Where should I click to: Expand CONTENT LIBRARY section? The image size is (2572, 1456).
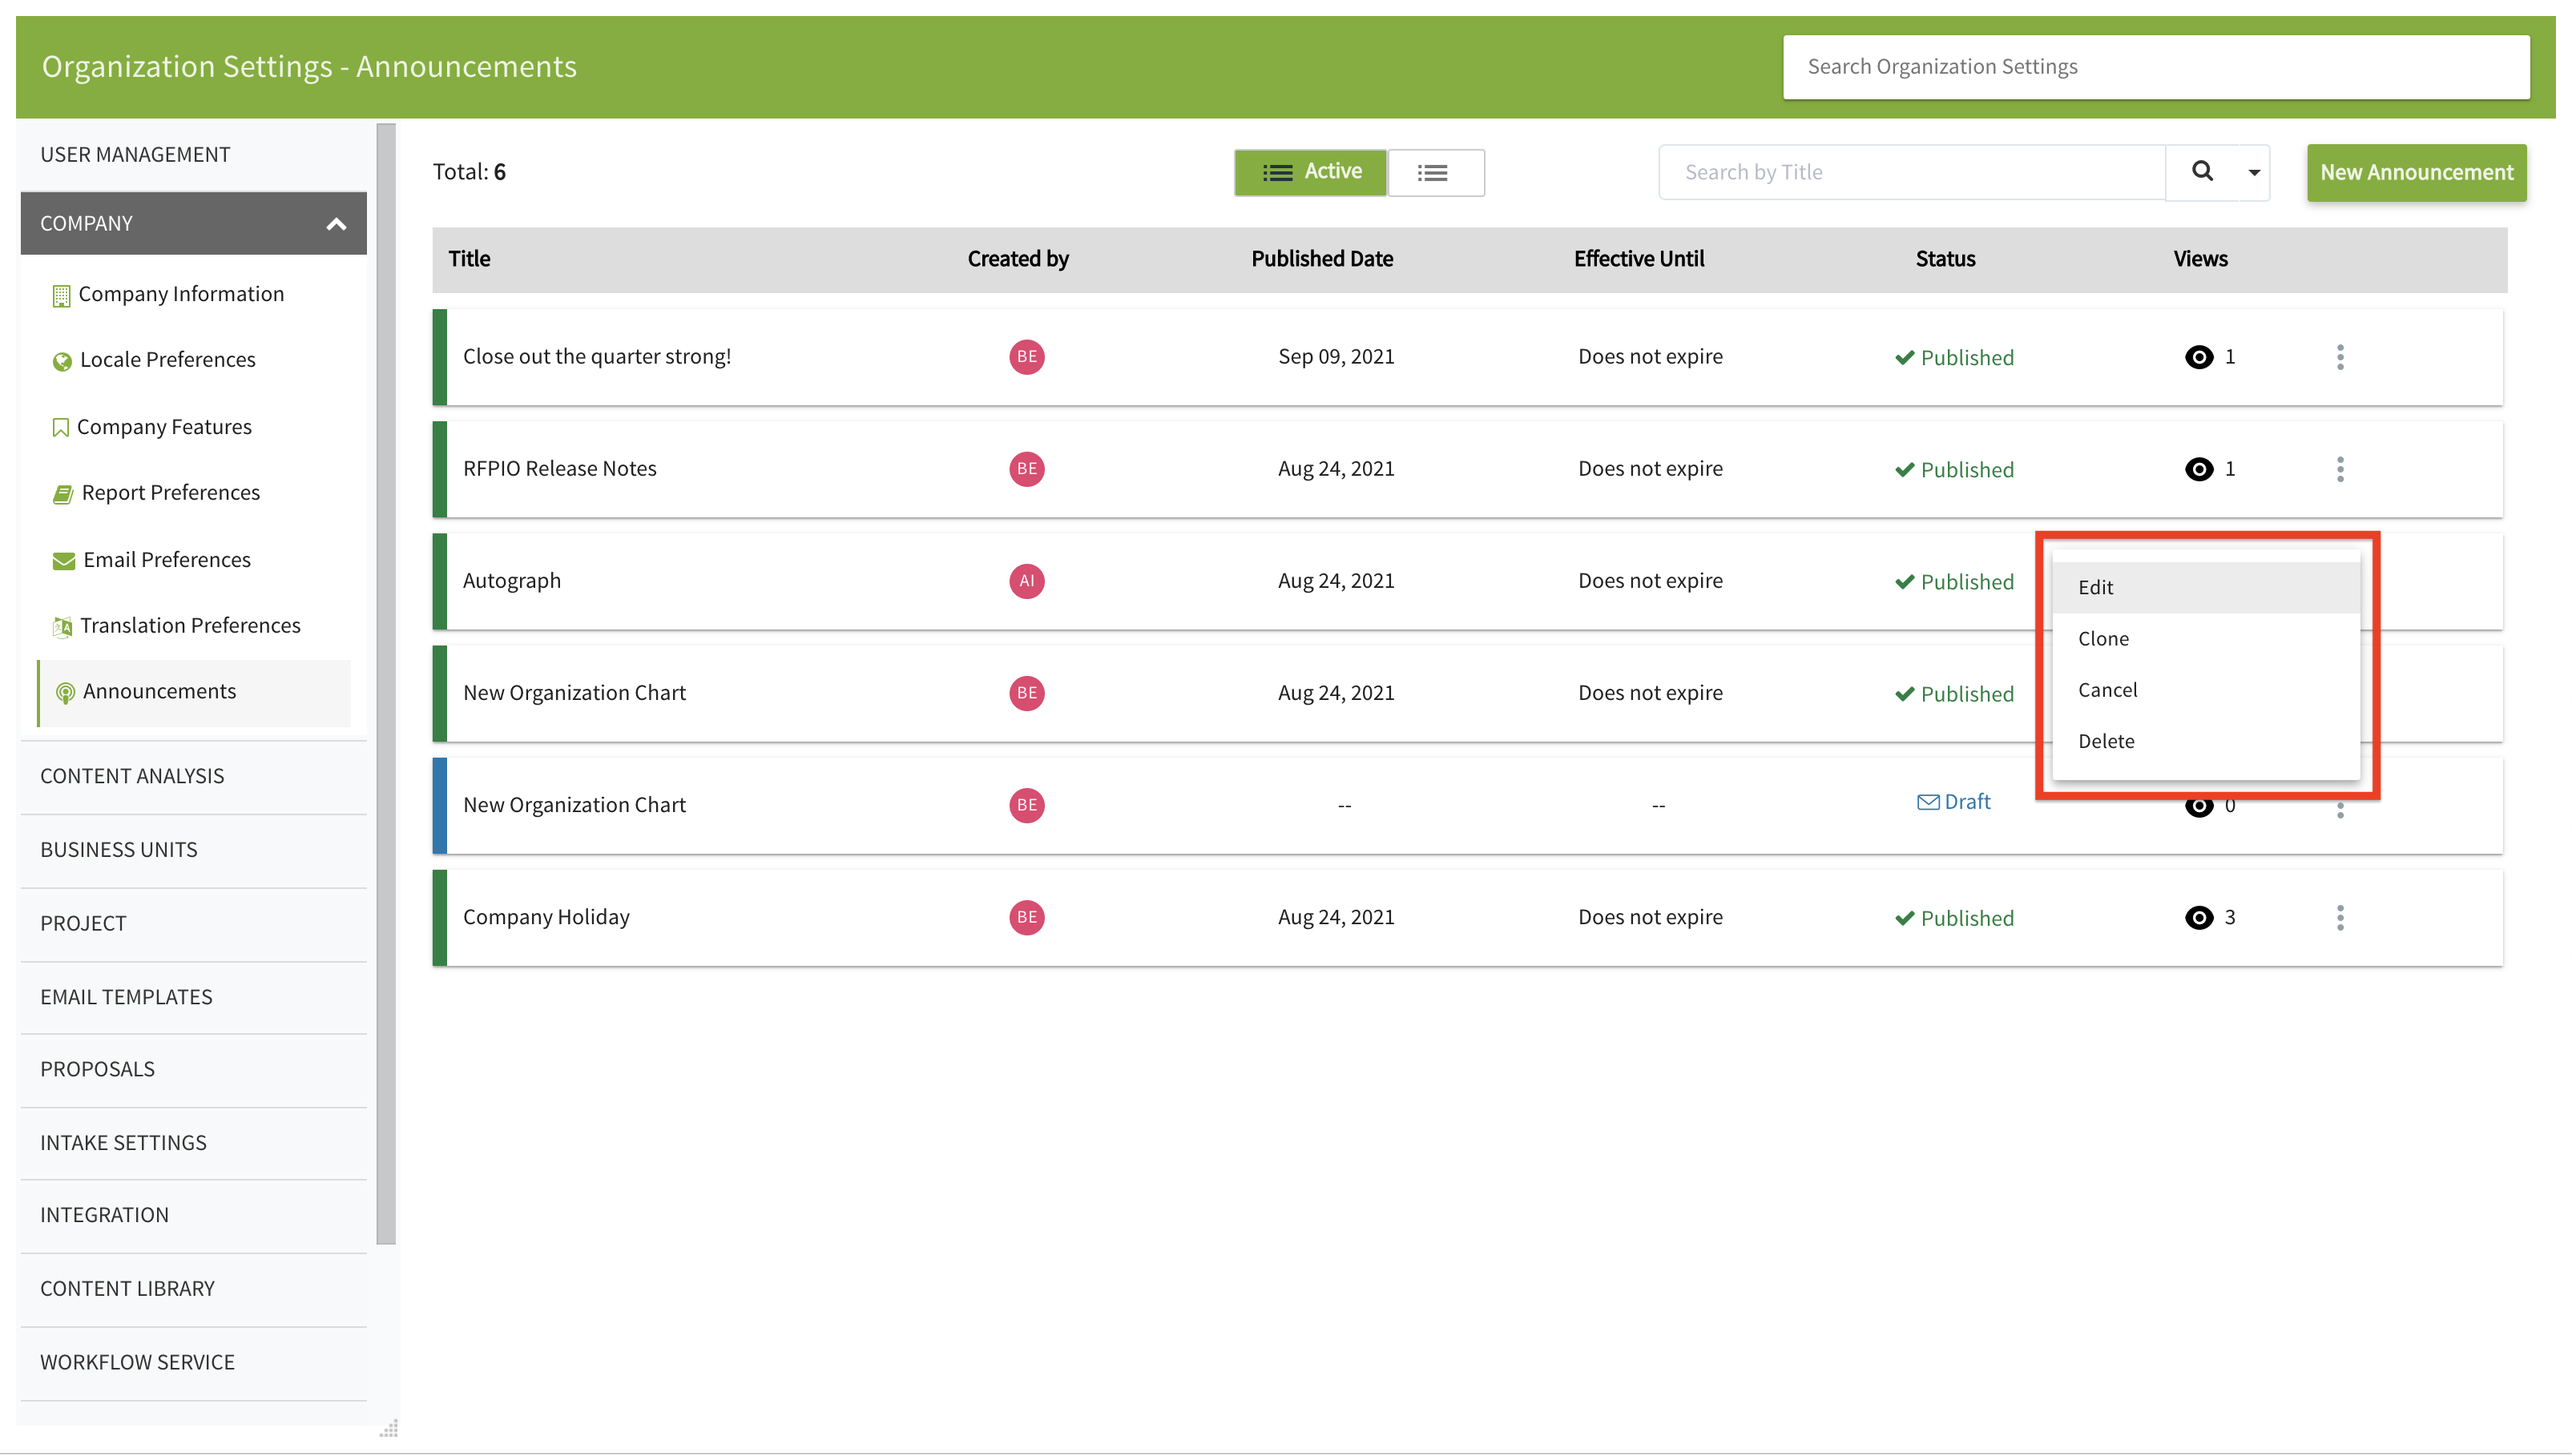pyautogui.click(x=193, y=1289)
